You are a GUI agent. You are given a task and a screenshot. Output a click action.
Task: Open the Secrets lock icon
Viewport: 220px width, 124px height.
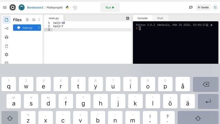pyautogui.click(x=7, y=46)
